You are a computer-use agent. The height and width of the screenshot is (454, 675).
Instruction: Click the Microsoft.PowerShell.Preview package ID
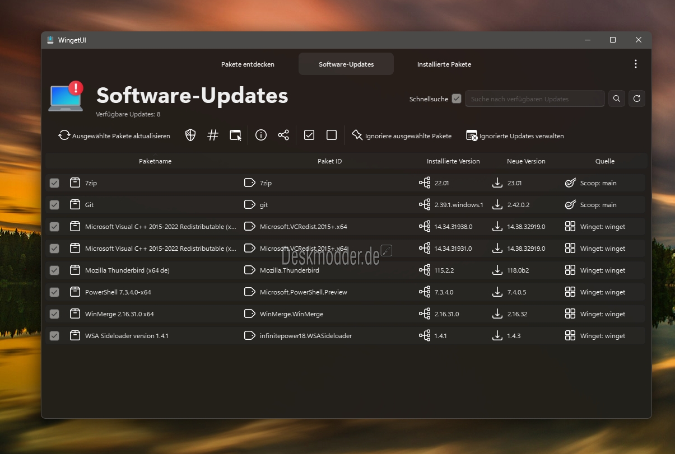click(x=304, y=292)
